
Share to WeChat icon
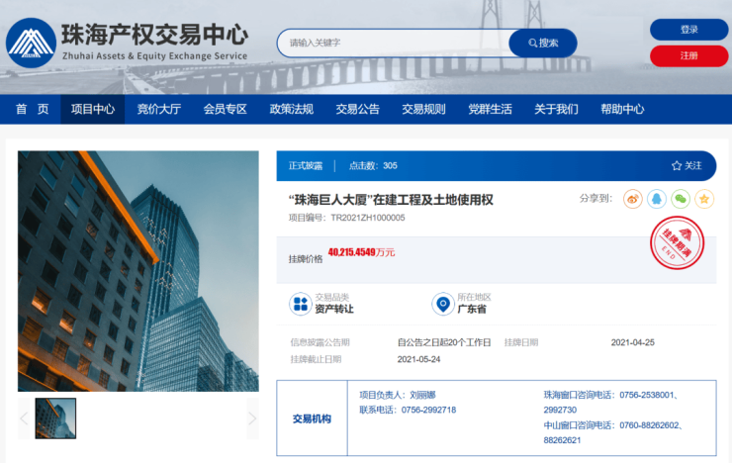[x=681, y=199]
